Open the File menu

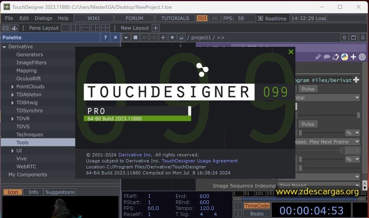coord(9,18)
